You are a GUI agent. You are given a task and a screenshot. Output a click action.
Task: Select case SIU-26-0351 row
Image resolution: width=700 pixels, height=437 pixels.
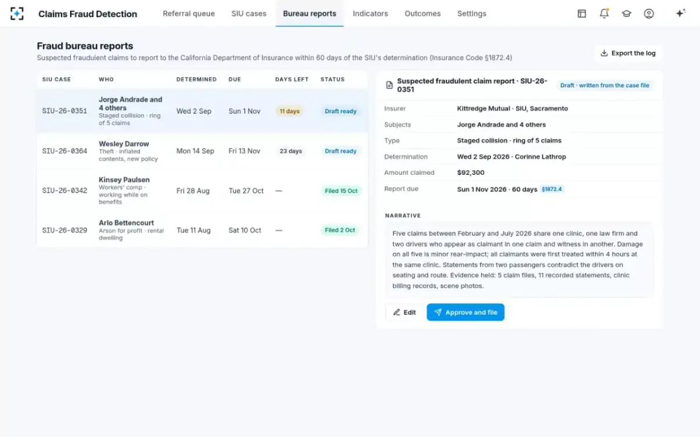202,111
